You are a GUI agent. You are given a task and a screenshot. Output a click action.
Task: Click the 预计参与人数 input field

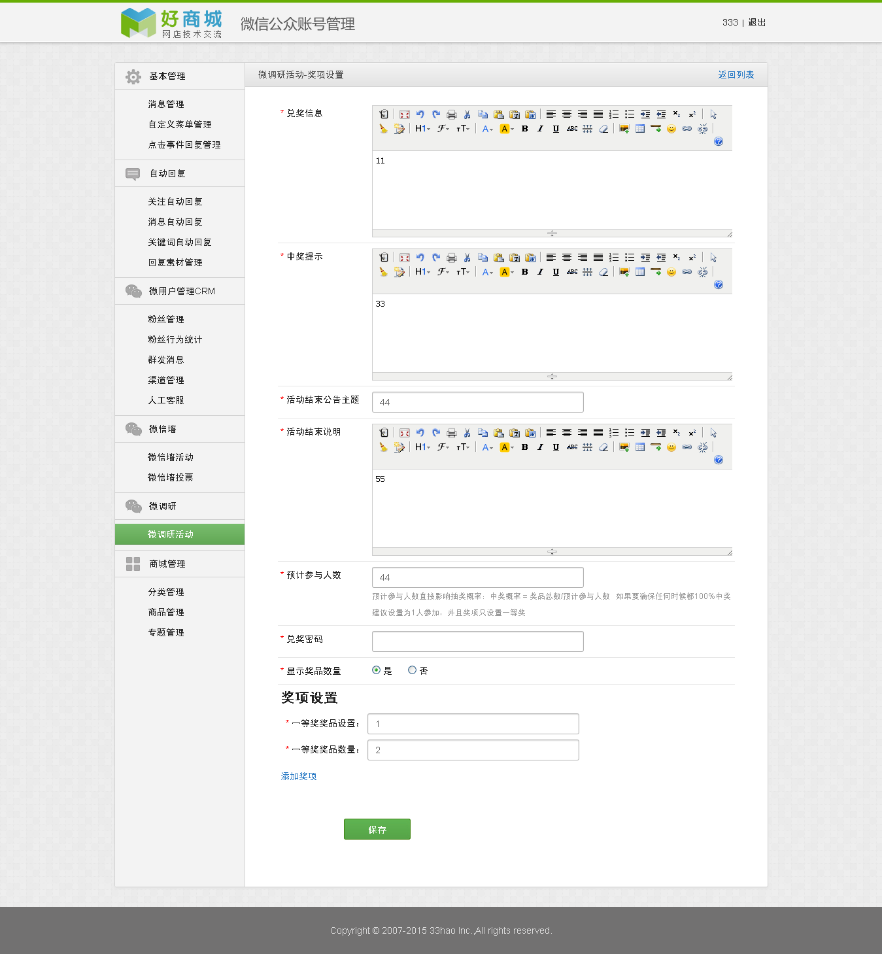(x=478, y=577)
